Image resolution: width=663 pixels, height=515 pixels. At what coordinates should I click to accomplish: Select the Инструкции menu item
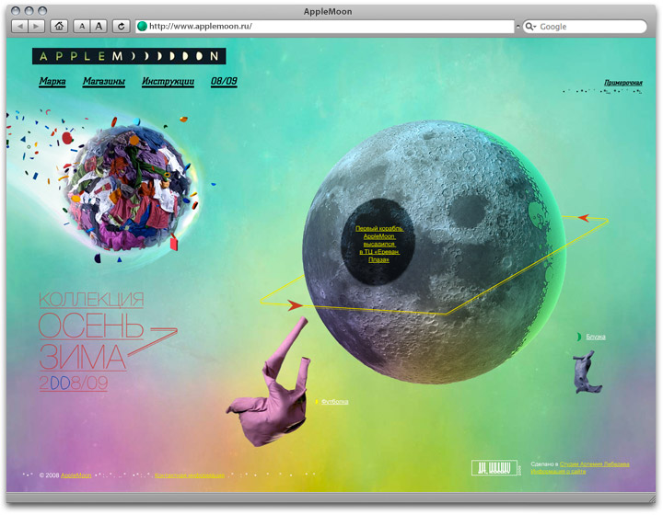coord(168,82)
